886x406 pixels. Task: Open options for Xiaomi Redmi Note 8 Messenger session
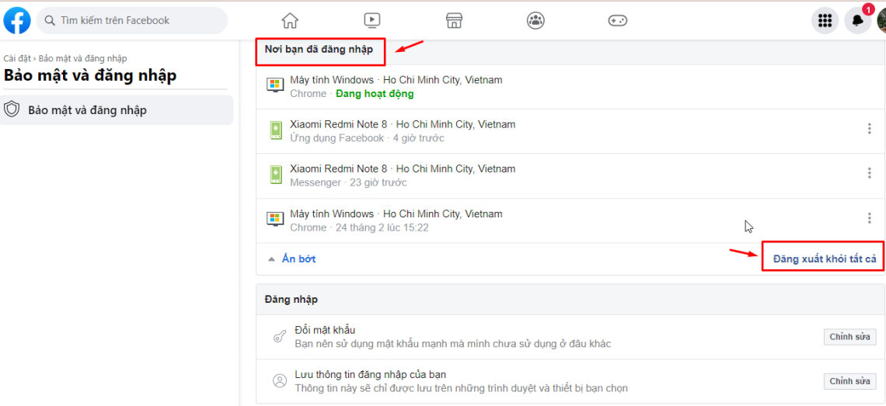coord(869,173)
